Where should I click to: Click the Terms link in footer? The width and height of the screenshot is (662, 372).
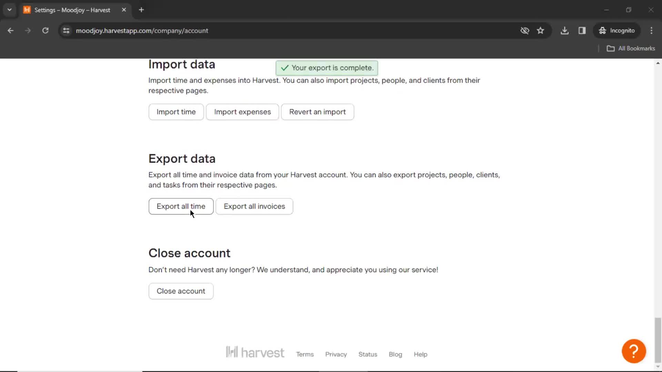click(305, 354)
